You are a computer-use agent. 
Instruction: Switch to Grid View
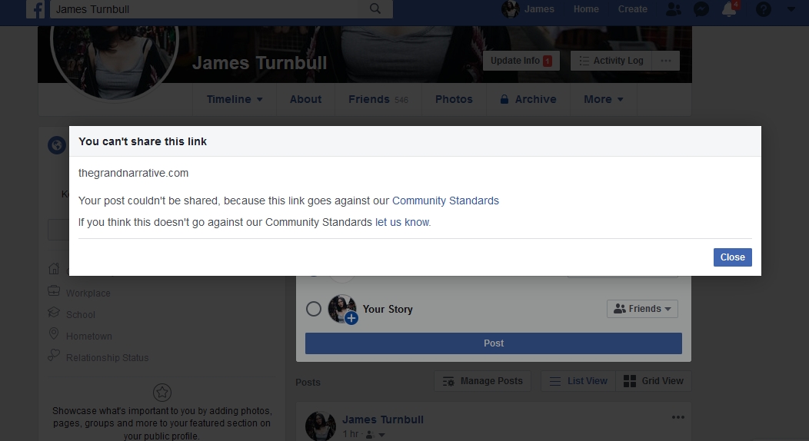(x=653, y=381)
